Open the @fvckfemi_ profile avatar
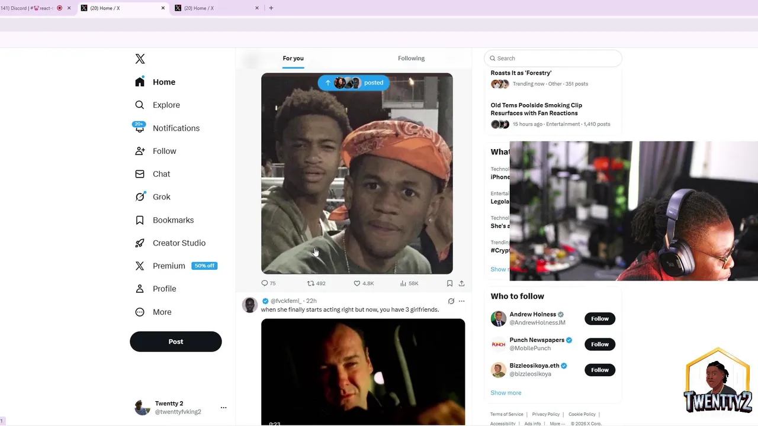This screenshot has width=758, height=426. pyautogui.click(x=250, y=305)
